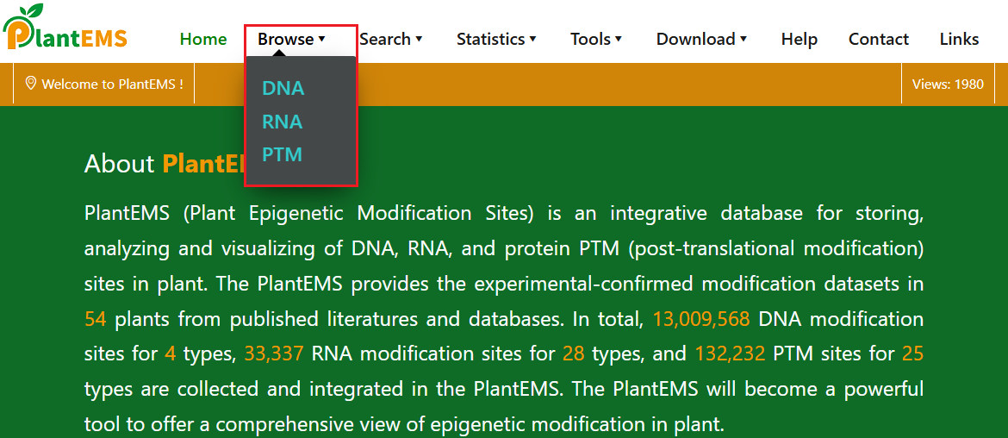Click the number 13,009,568 in the paragraph
Viewport: 1008px width, 438px height.
(x=701, y=319)
